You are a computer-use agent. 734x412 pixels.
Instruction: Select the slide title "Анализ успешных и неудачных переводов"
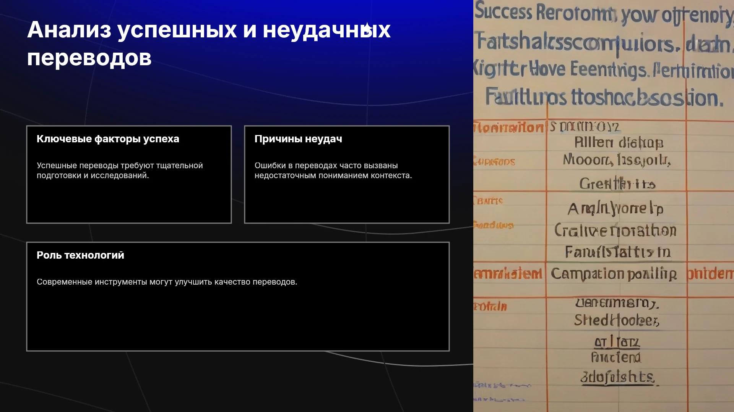point(209,43)
